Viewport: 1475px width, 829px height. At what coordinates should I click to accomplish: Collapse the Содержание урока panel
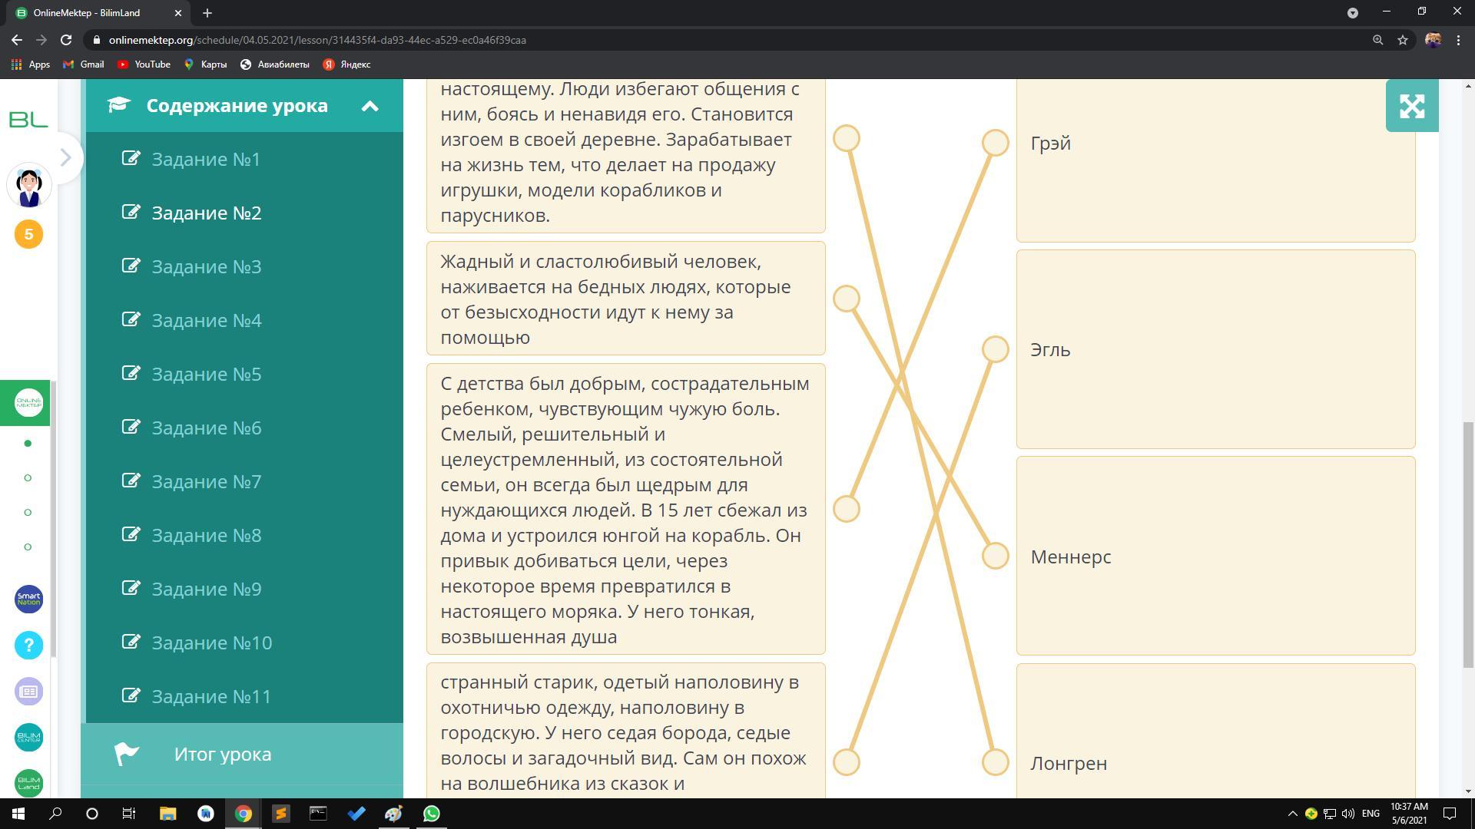pyautogui.click(x=370, y=106)
